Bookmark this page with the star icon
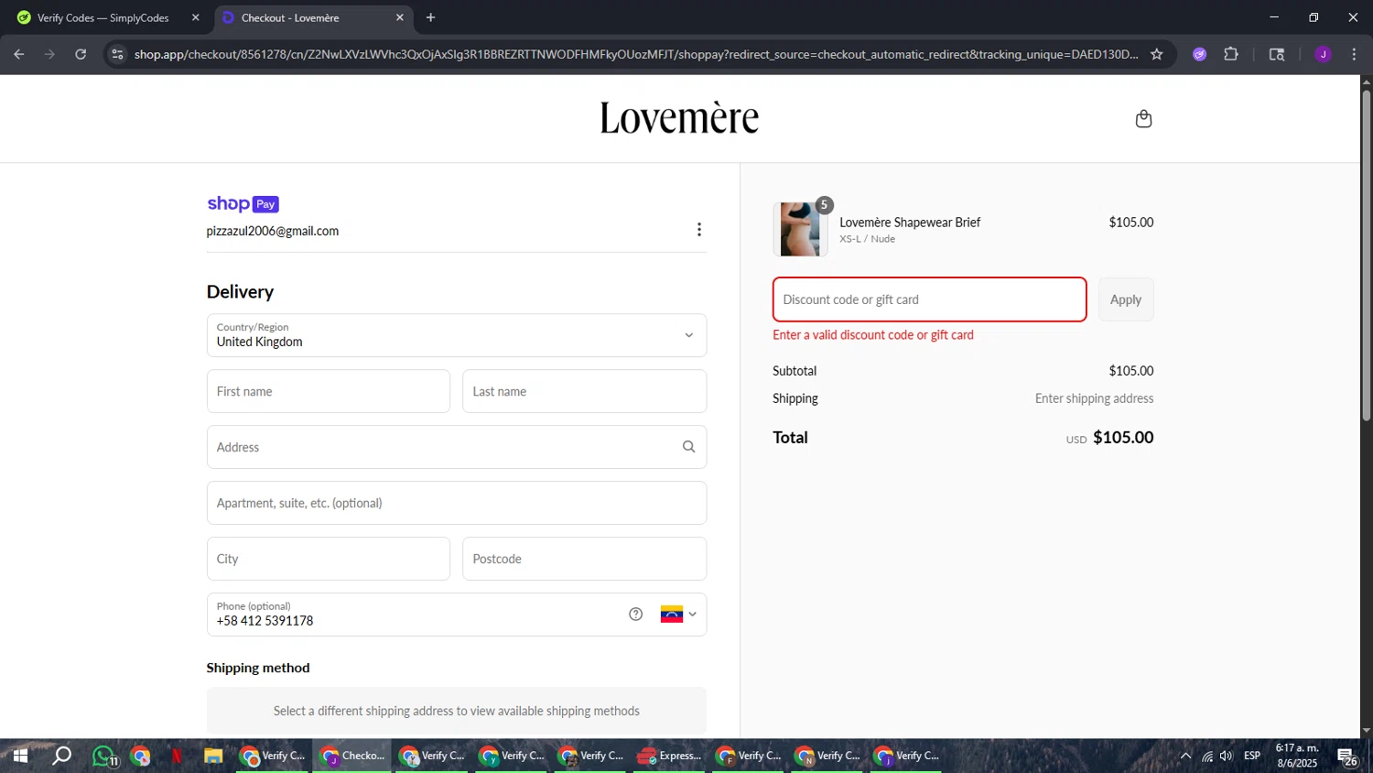 tap(1157, 54)
